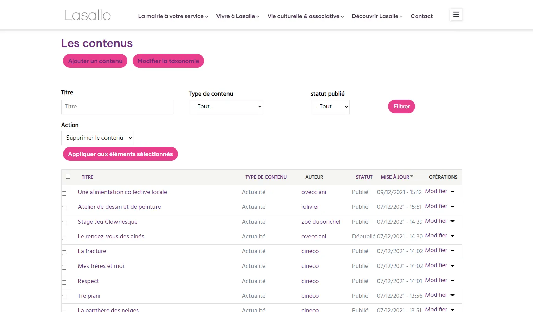Image resolution: width=533 pixels, height=312 pixels.
Task: Open author zoé duponchel profile link
Action: coord(321,222)
